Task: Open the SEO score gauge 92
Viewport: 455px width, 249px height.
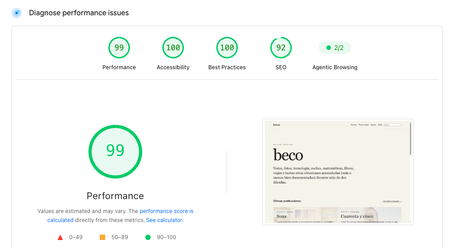Action: click(x=281, y=48)
